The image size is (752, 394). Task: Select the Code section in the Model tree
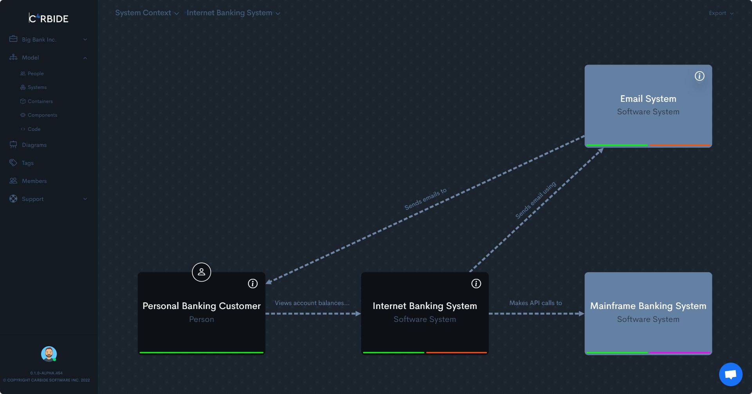tap(34, 129)
